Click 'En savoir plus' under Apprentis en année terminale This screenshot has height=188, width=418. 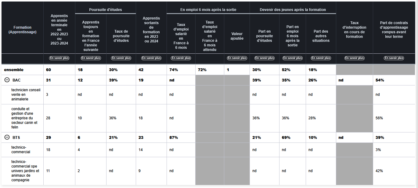59,58
